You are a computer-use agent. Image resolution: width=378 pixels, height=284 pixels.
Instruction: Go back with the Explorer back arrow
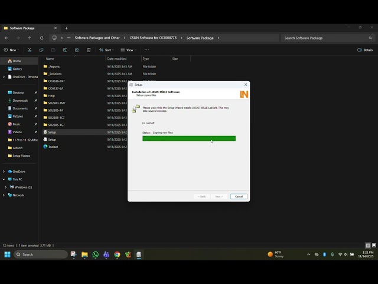coord(6,38)
